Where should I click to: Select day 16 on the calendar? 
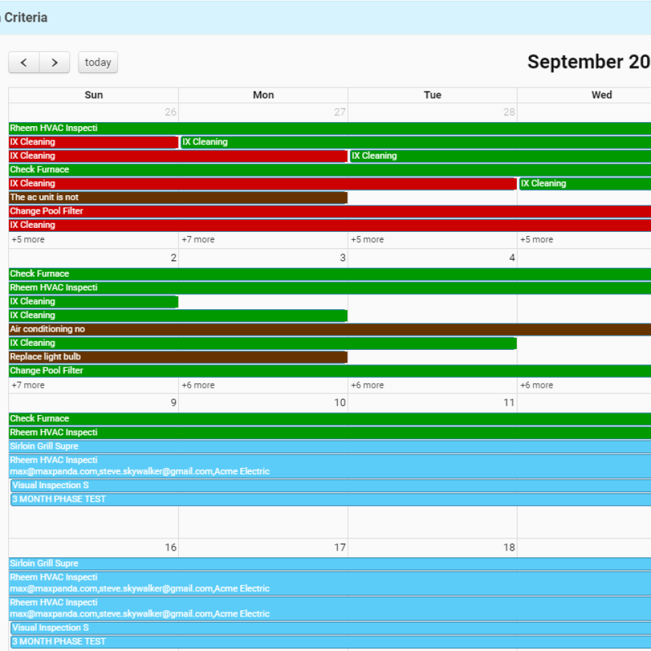(171, 547)
